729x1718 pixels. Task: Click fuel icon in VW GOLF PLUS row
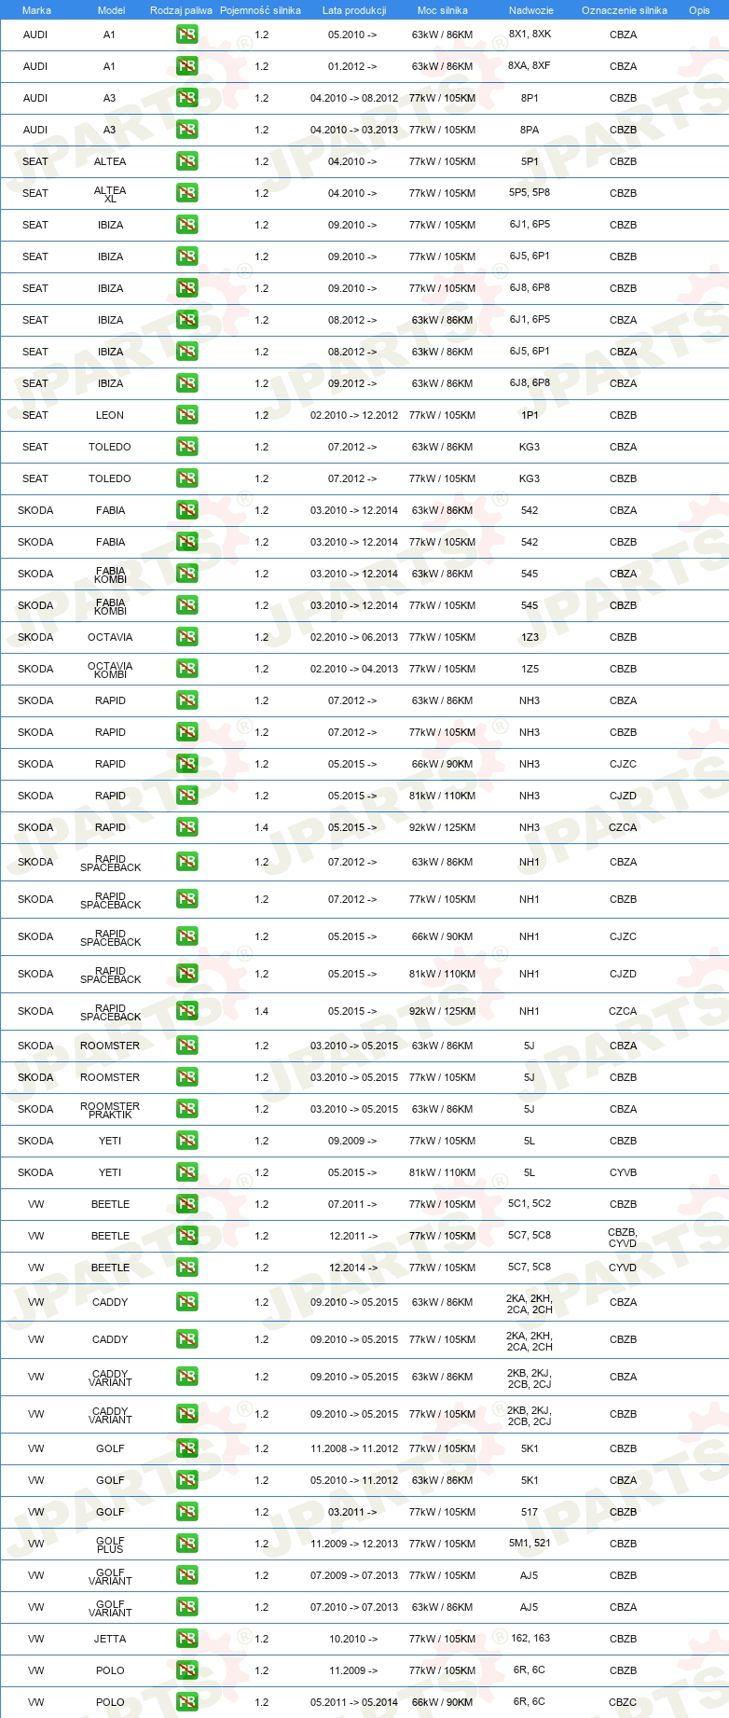(186, 1544)
